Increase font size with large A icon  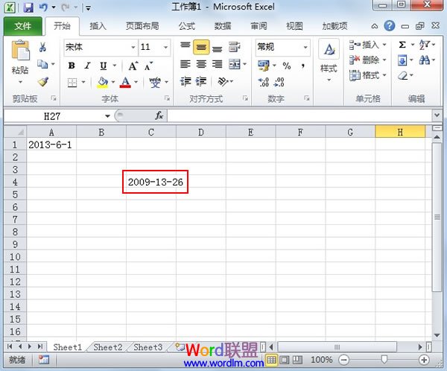click(133, 66)
